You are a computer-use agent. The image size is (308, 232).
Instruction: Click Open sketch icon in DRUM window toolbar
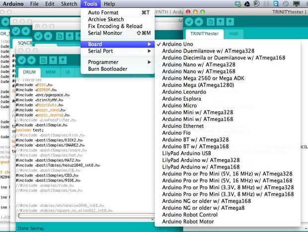pyautogui.click(x=53, y=60)
